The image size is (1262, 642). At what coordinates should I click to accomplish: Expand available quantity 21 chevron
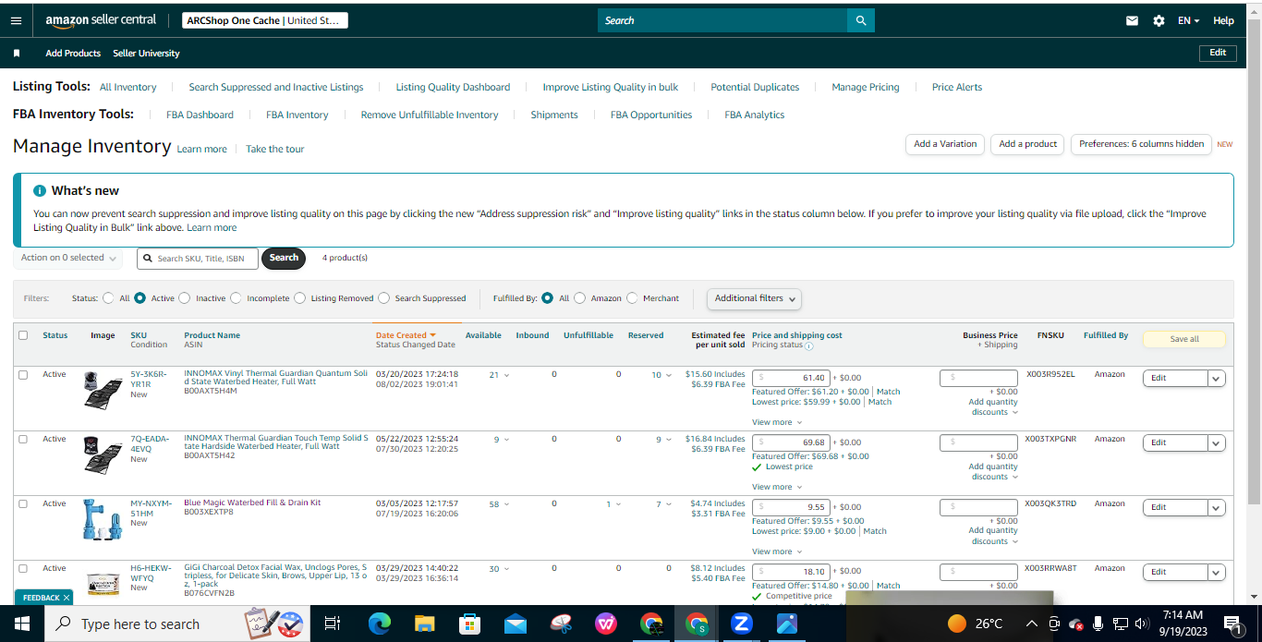506,375
